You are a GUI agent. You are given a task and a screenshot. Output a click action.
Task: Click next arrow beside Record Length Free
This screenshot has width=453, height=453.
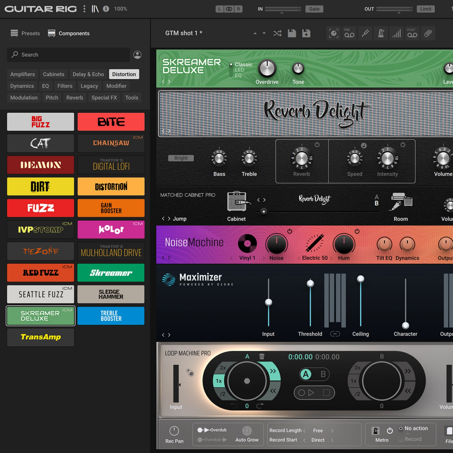pyautogui.click(x=332, y=431)
